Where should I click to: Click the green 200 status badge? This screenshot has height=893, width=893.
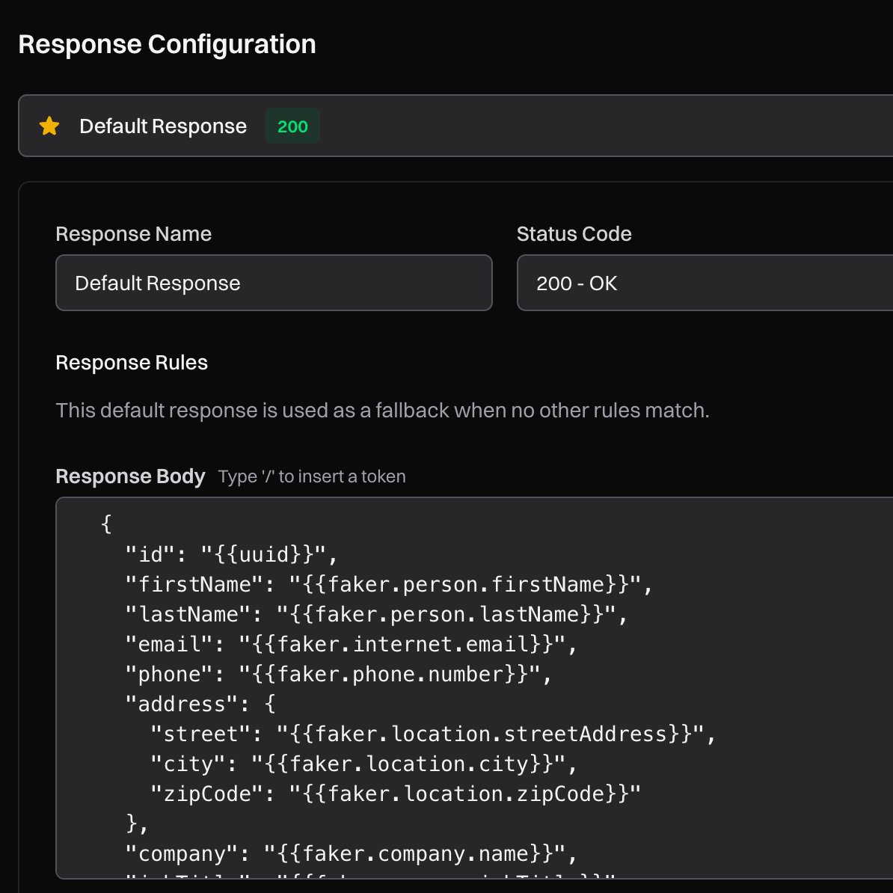[292, 126]
